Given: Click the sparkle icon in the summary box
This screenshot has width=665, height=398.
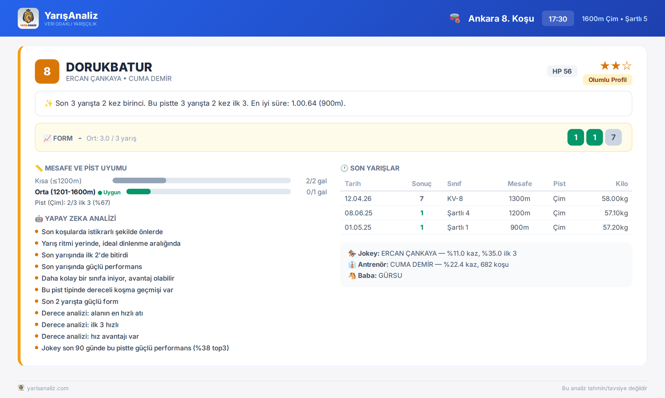Looking at the screenshot, I should [49, 103].
